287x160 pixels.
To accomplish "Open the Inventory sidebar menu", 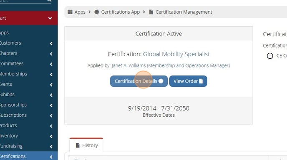I will click(x=9, y=136).
